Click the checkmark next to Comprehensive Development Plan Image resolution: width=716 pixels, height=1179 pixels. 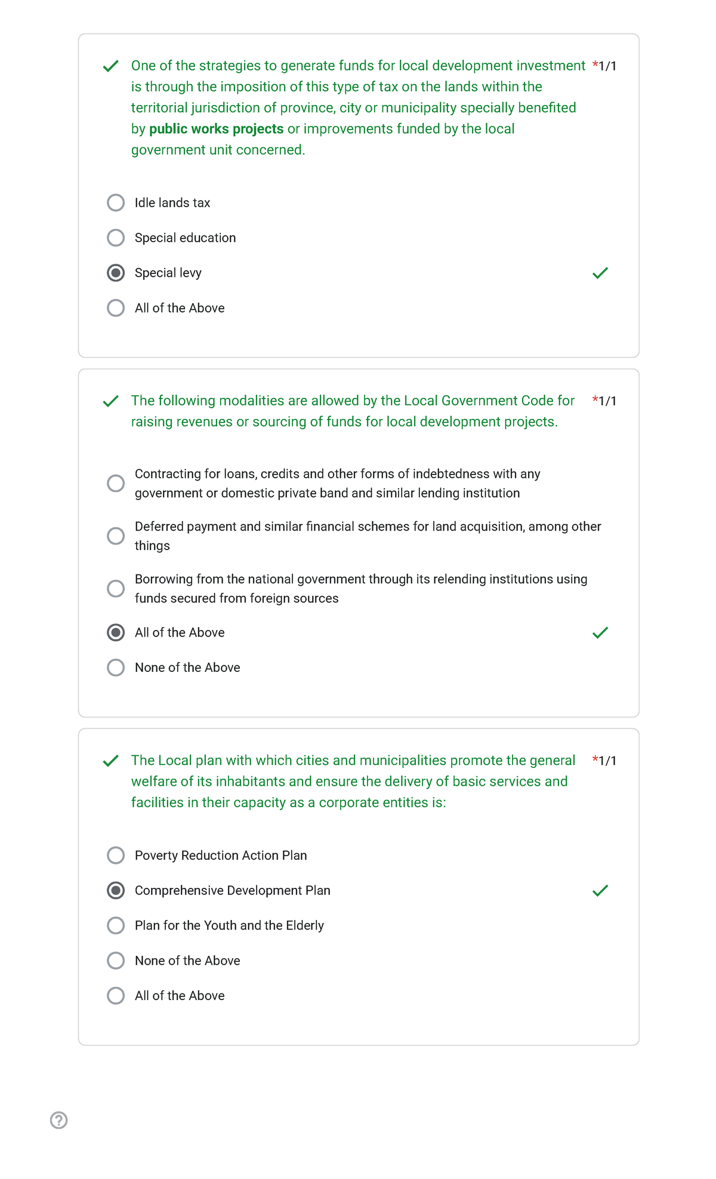click(x=600, y=890)
